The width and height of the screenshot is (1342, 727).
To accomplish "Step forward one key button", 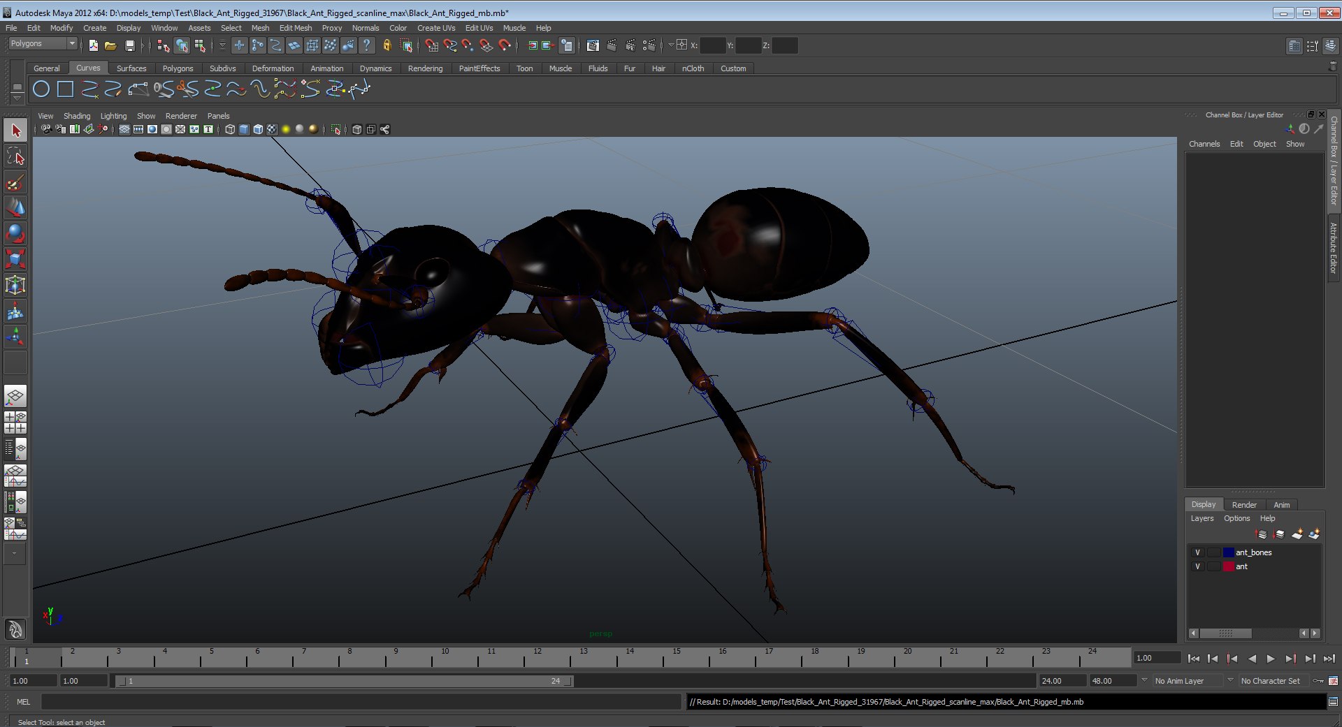I will pos(1290,659).
